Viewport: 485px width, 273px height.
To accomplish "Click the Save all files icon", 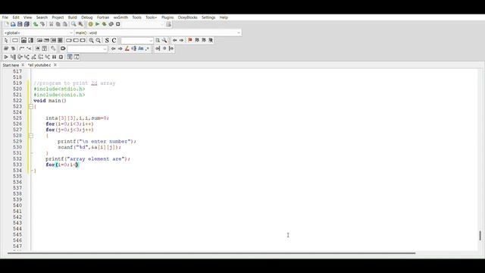I will pyautogui.click(x=27, y=24).
